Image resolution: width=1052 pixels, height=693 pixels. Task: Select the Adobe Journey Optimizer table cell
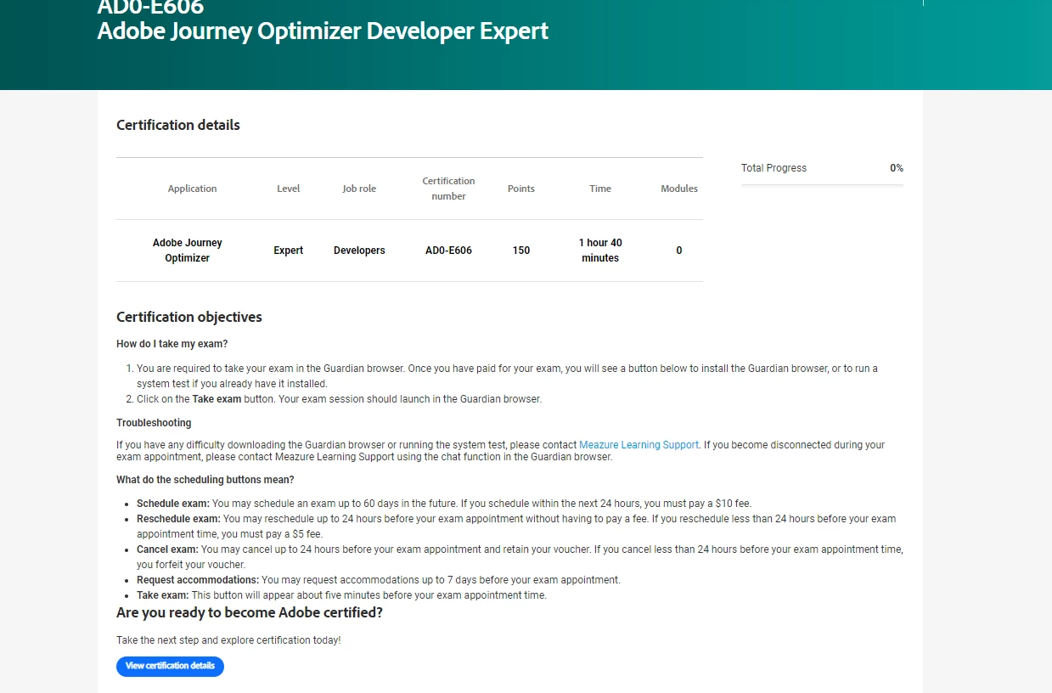pos(188,251)
